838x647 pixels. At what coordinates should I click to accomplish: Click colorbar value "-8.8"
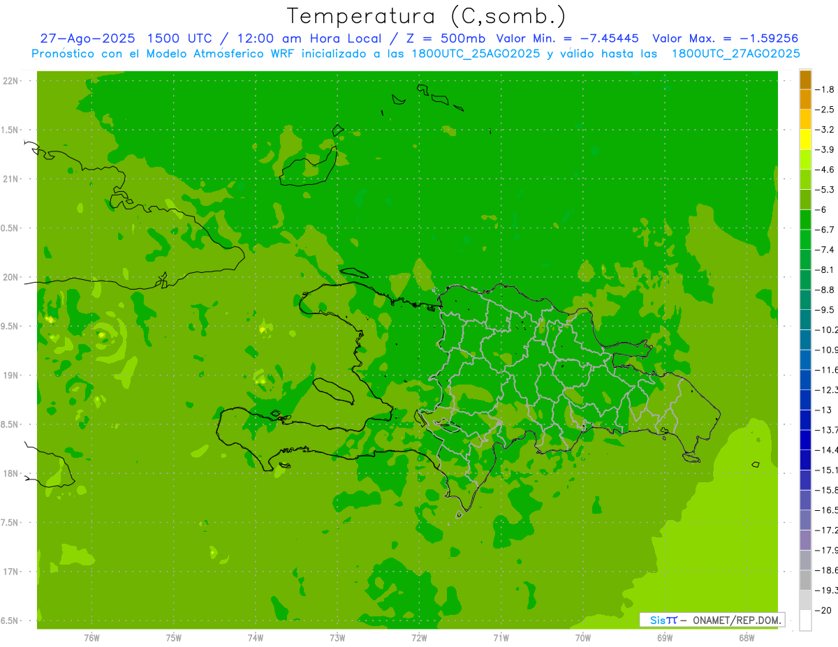click(x=825, y=290)
